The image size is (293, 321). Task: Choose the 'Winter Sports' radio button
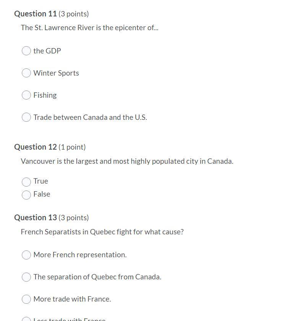coord(26,73)
